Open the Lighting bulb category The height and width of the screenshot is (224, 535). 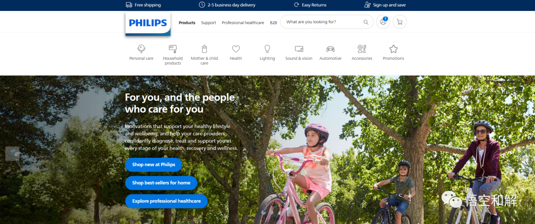coord(267,48)
